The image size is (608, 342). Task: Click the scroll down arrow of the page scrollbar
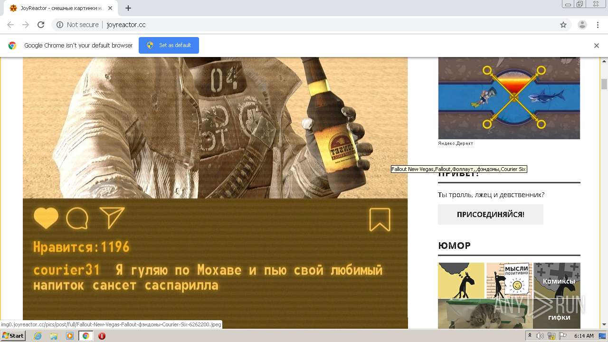604,325
